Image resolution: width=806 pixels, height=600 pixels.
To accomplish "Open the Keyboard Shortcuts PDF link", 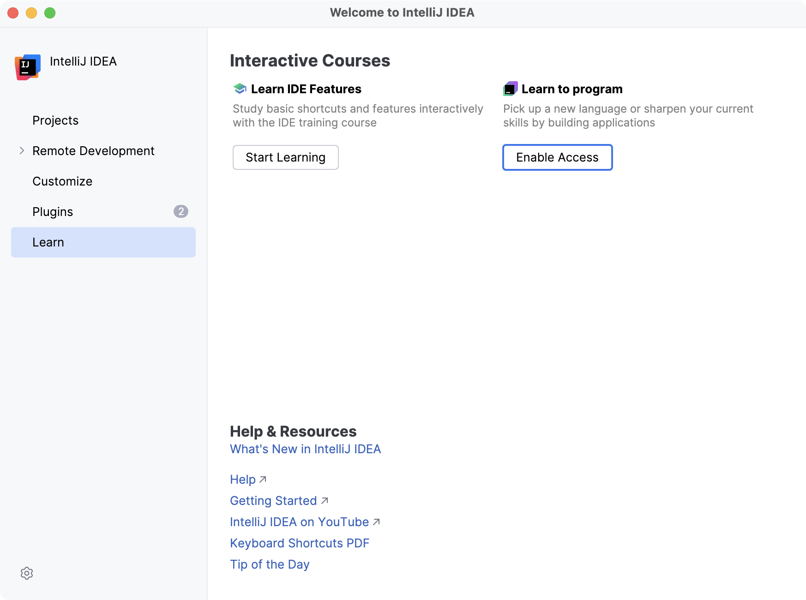I will click(x=300, y=543).
